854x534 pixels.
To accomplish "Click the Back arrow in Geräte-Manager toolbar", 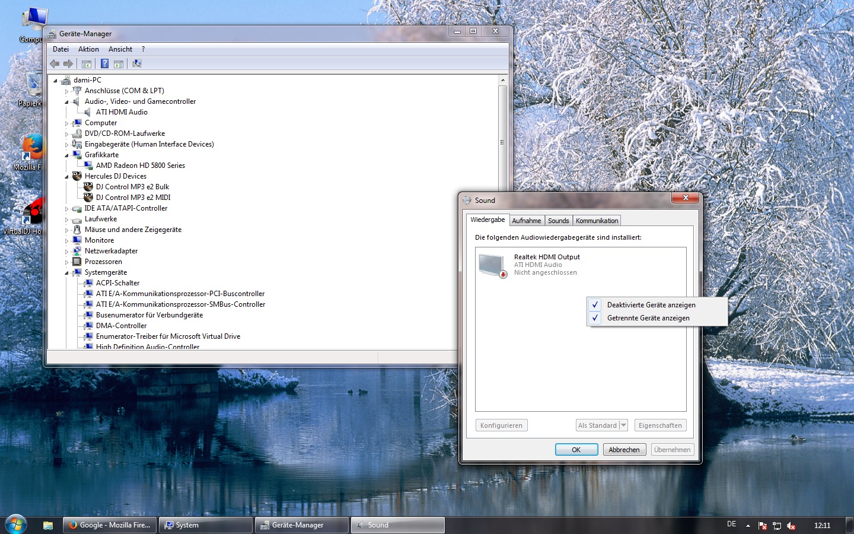I will tap(55, 63).
